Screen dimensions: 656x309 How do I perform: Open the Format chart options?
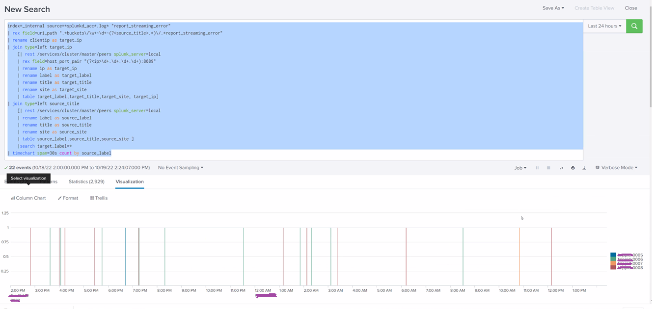[x=68, y=198]
